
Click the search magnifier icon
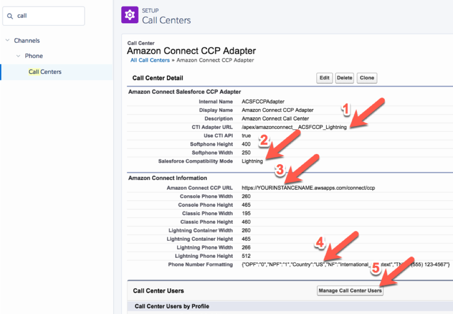click(10, 16)
